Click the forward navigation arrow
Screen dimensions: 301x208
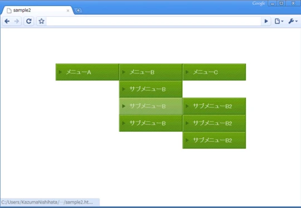17,21
